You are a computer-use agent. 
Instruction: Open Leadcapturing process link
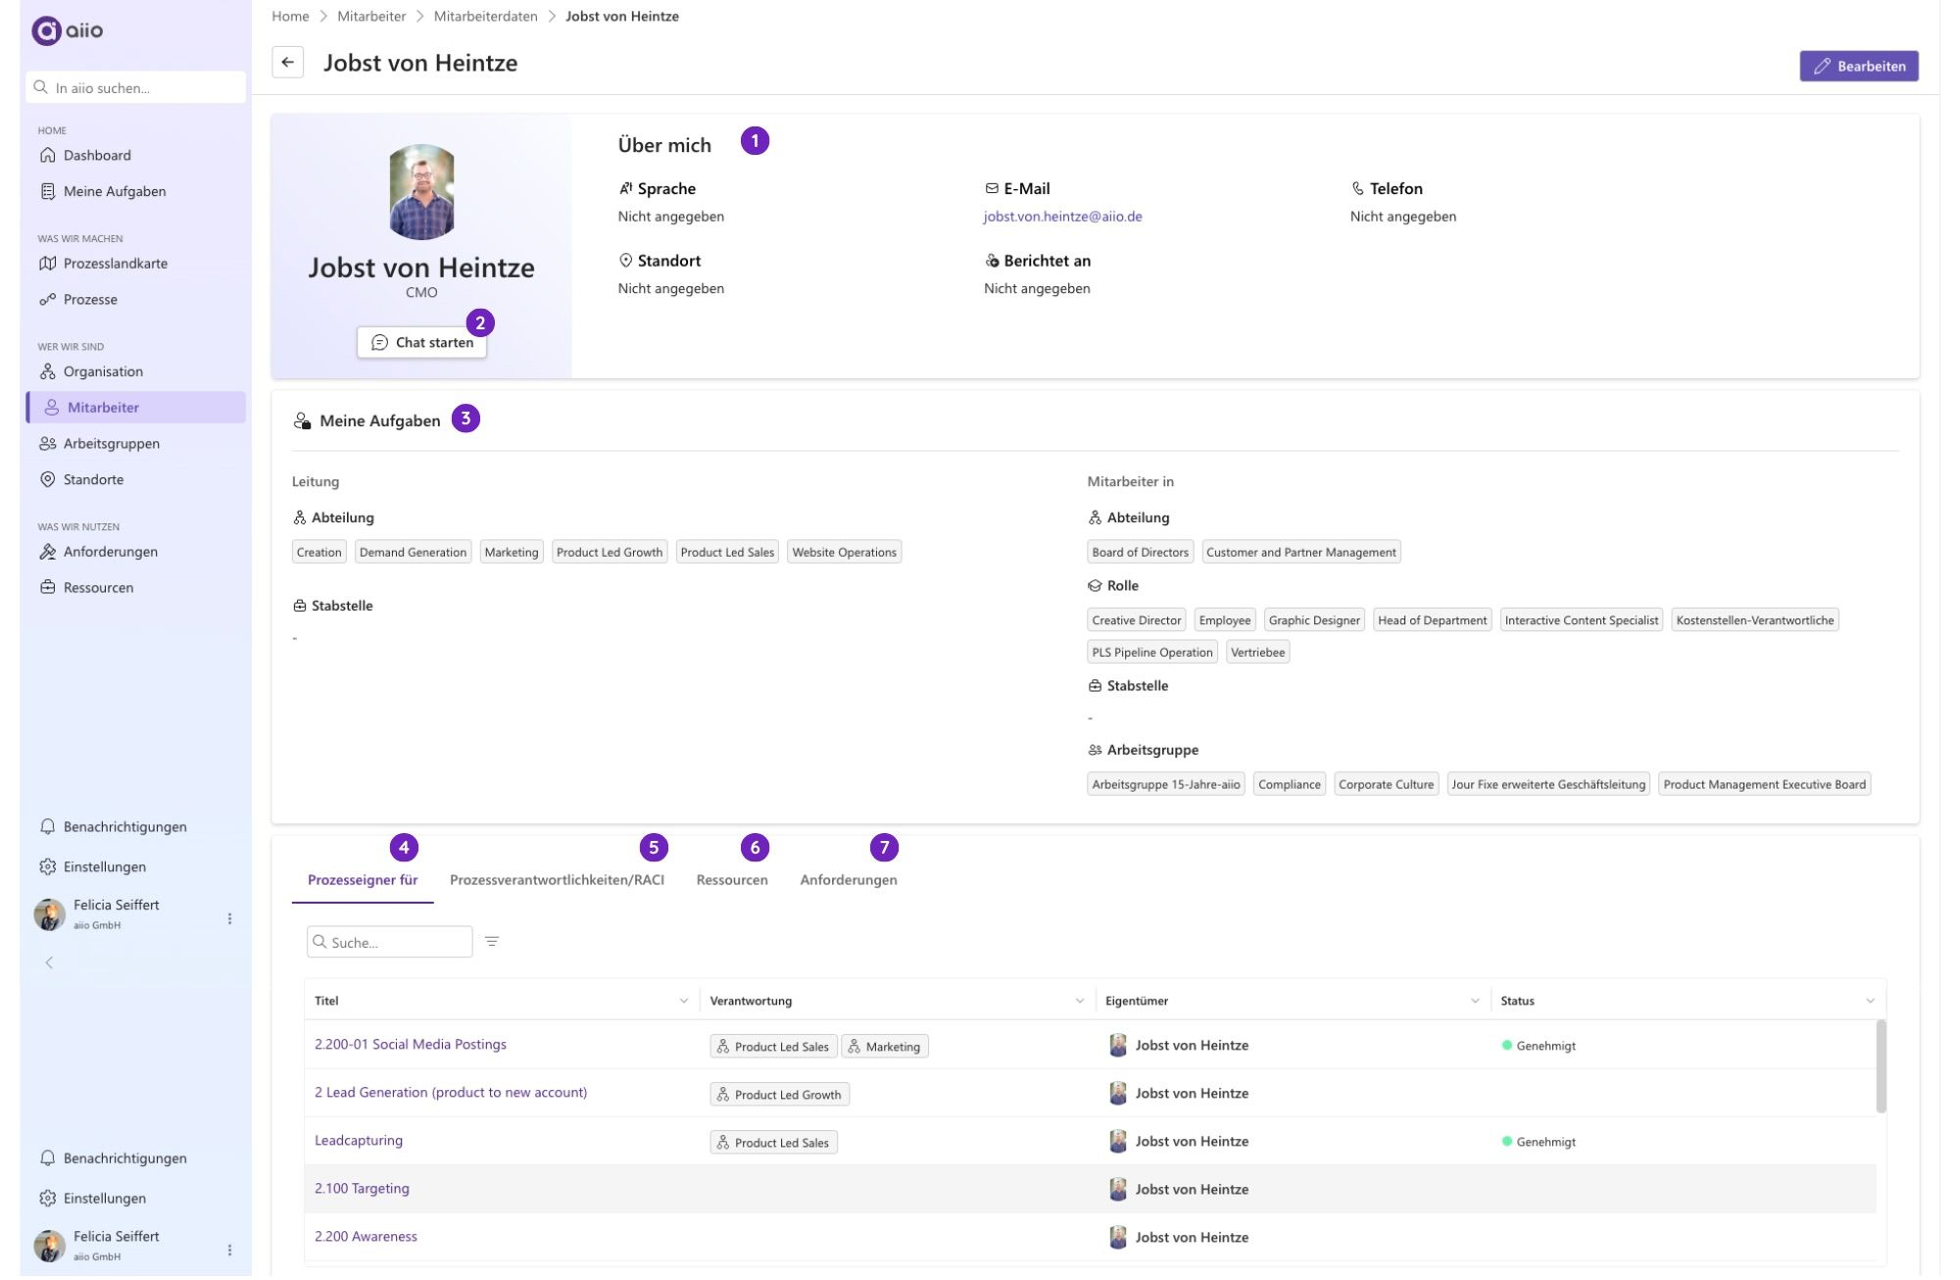pos(359,1141)
